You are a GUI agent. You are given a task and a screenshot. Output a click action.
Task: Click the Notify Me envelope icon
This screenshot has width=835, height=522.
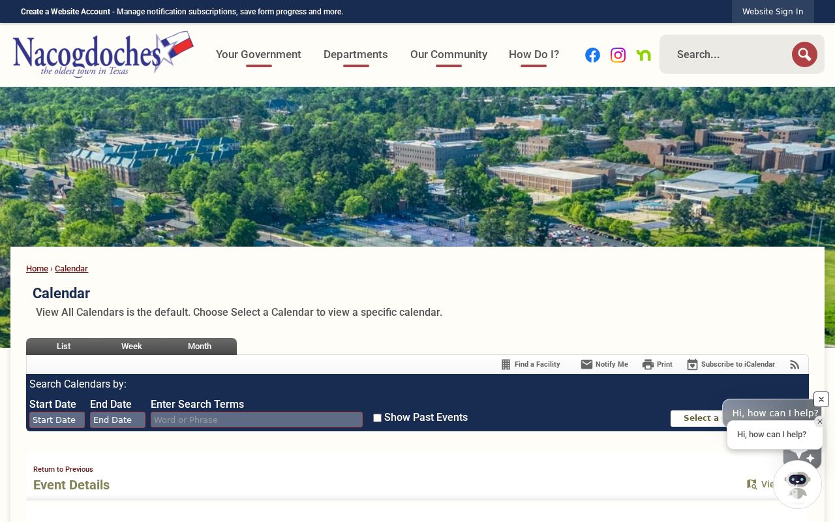click(586, 365)
